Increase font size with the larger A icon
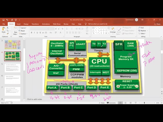The width and height of the screenshot is (163, 122). pyautogui.click(x=56, y=29)
